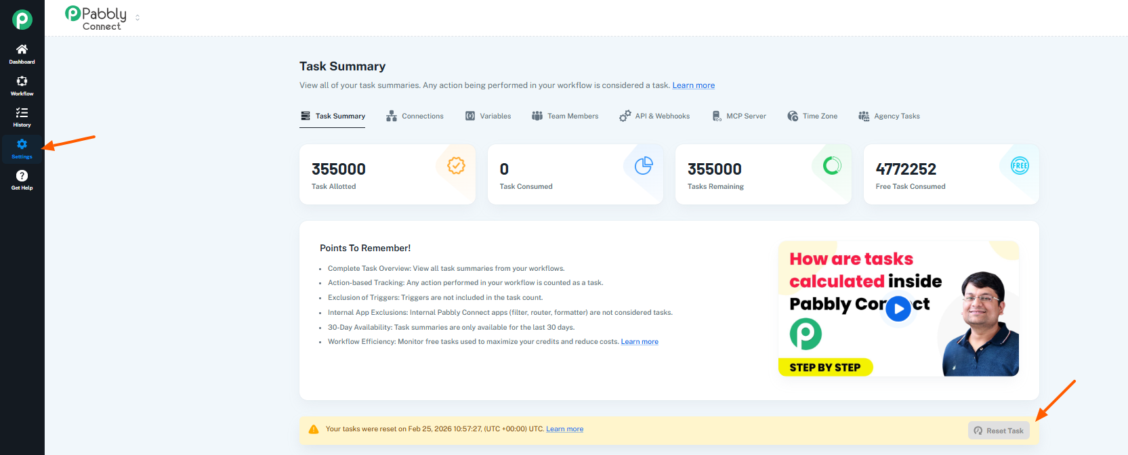Go to Workflow in sidebar

[22, 85]
